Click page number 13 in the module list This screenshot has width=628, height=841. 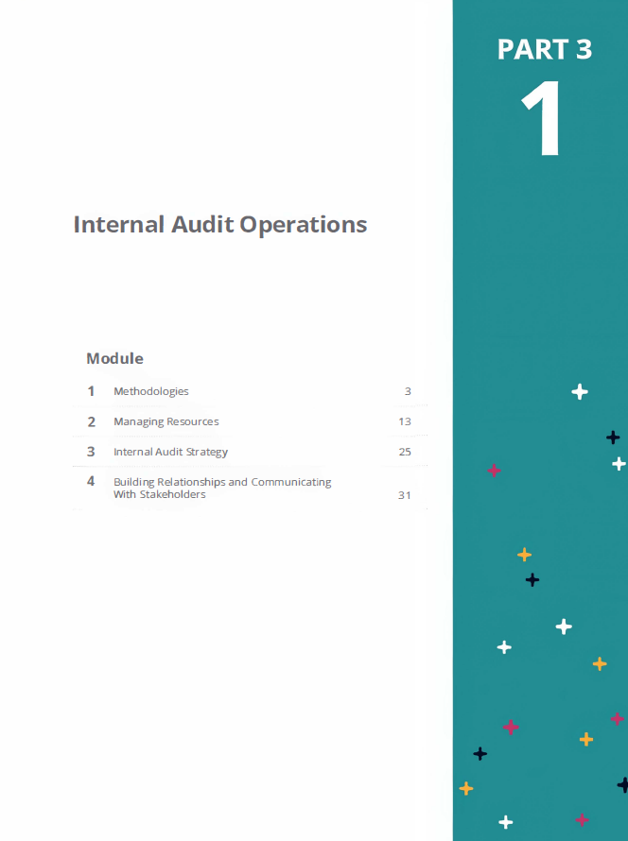(x=405, y=421)
